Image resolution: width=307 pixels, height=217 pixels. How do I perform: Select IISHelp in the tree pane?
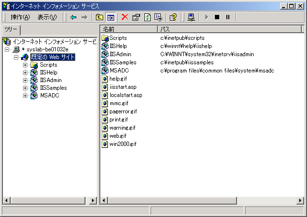48,72
